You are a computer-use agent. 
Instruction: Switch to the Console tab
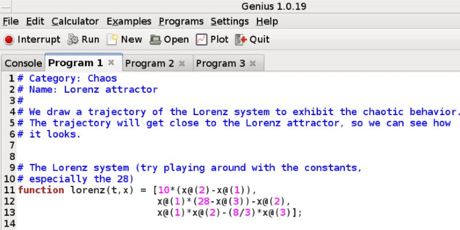coord(23,63)
